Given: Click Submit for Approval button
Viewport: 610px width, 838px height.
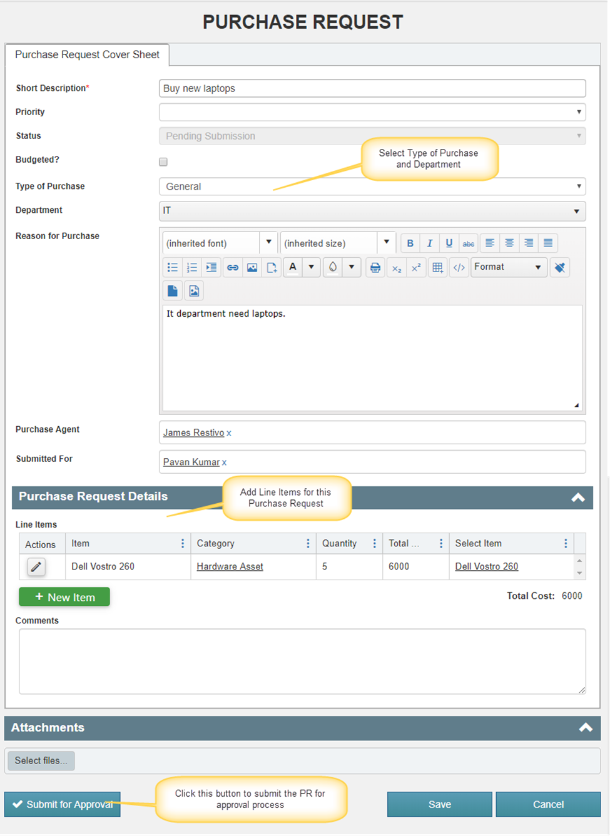Looking at the screenshot, I should click(x=63, y=804).
